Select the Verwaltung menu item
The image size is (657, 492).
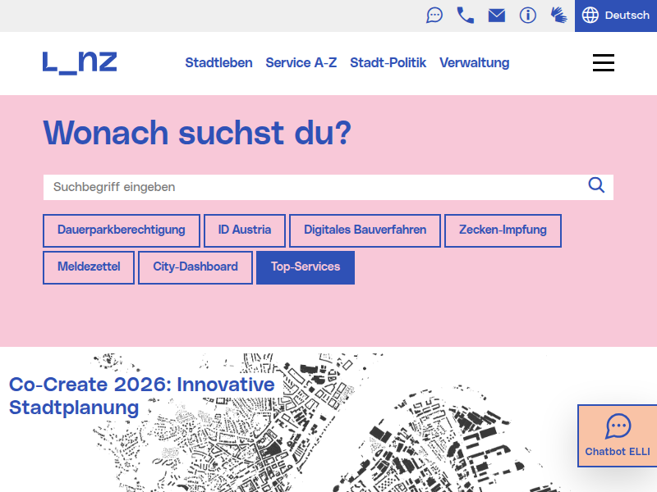474,63
